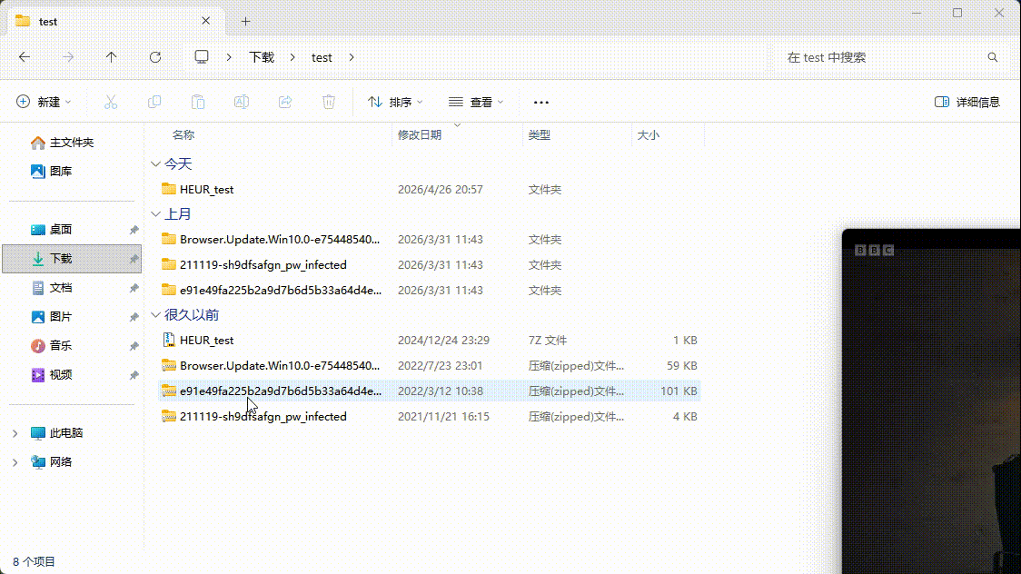Select 211119-sh9dfsafgn_pw_infected folder

pos(429,265)
